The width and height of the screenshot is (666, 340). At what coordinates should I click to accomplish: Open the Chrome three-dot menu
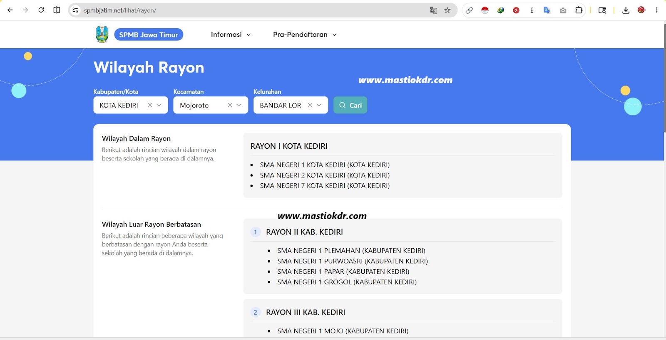click(x=657, y=10)
